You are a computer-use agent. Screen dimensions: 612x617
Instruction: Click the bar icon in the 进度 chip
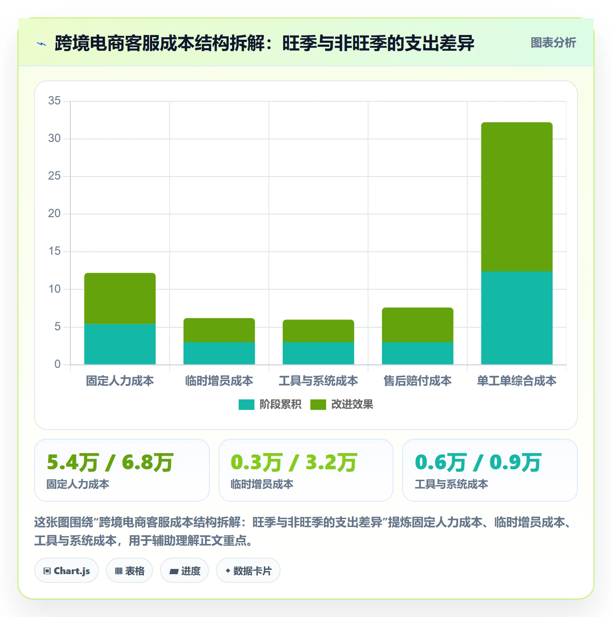(x=174, y=572)
